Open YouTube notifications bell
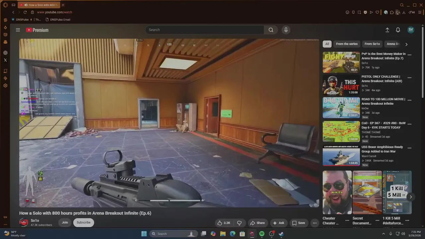425x239 pixels. [x=398, y=30]
